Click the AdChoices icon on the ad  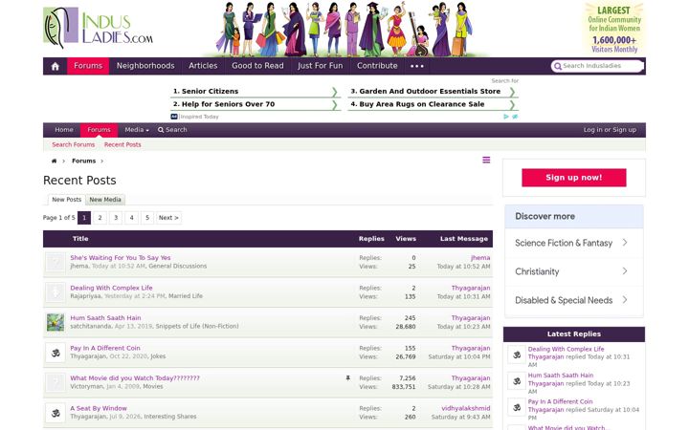point(506,117)
